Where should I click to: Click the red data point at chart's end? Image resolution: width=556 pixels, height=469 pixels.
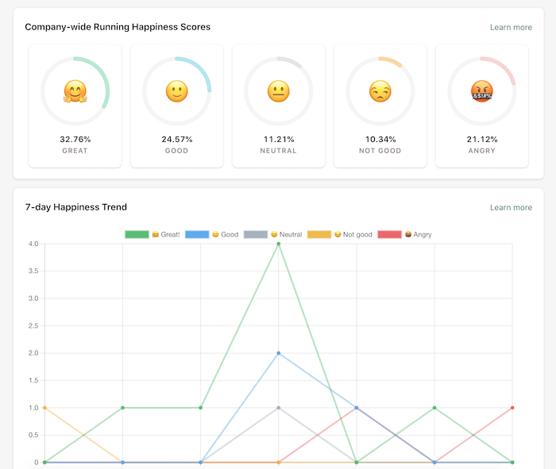coord(512,408)
